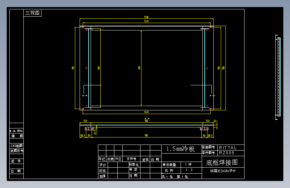Image resolution: width=290 pixels, height=188 pixels.
Task: Click the 底框焊接图 drawing title
Action: [x=222, y=163]
